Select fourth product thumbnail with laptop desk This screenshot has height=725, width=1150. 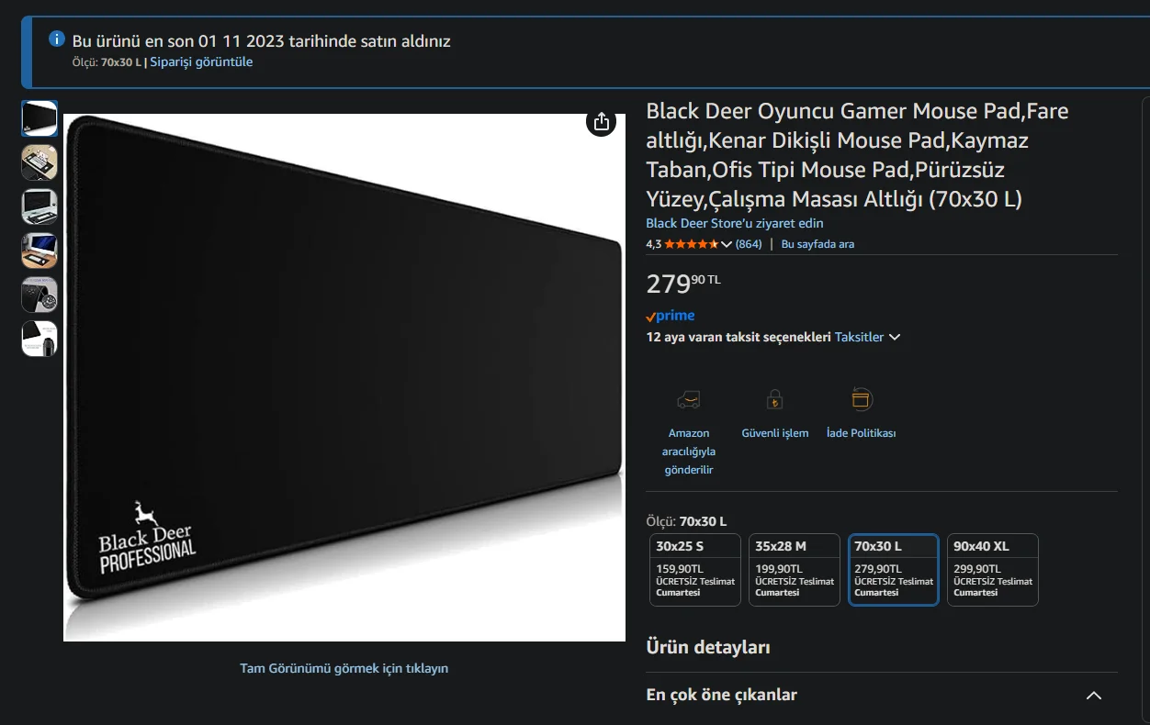point(39,251)
